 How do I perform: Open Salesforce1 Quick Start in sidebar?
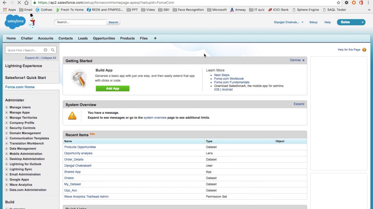[x=25, y=78]
